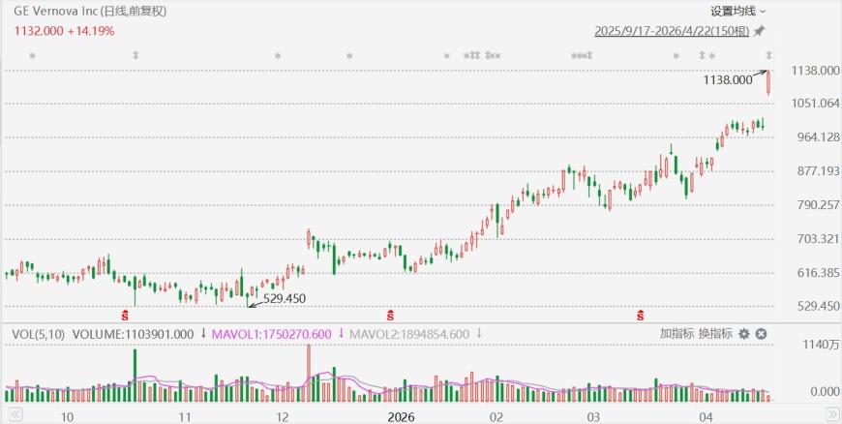The height and width of the screenshot is (424, 842).
Task: Click 加指标 to add an indicator
Action: pos(677,334)
